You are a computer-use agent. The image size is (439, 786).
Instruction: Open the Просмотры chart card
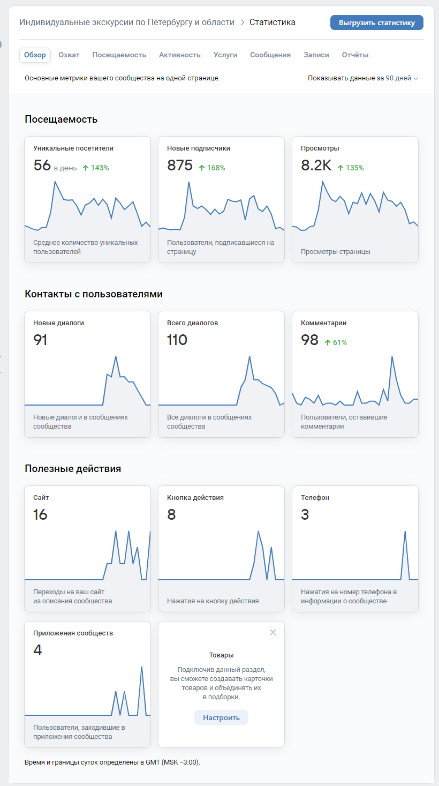click(x=355, y=199)
